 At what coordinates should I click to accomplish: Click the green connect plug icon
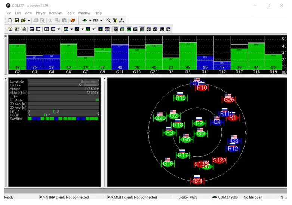point(84,20)
